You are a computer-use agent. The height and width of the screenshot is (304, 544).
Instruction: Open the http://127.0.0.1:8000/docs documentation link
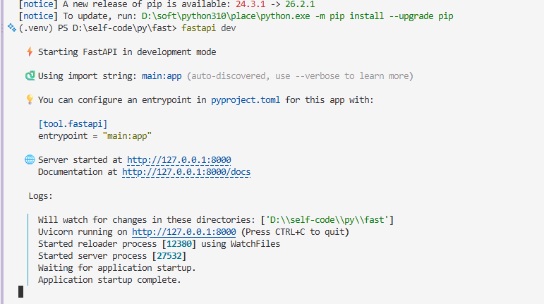point(186,172)
